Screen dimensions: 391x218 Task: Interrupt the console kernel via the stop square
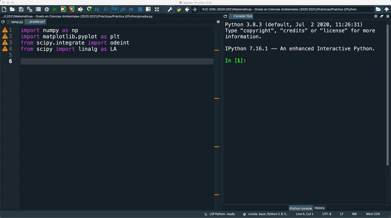click(376, 16)
